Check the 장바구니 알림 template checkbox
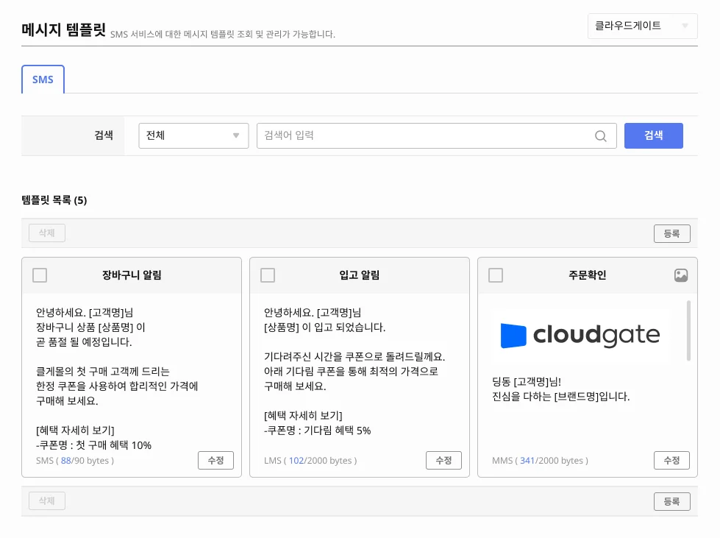 pyautogui.click(x=40, y=275)
